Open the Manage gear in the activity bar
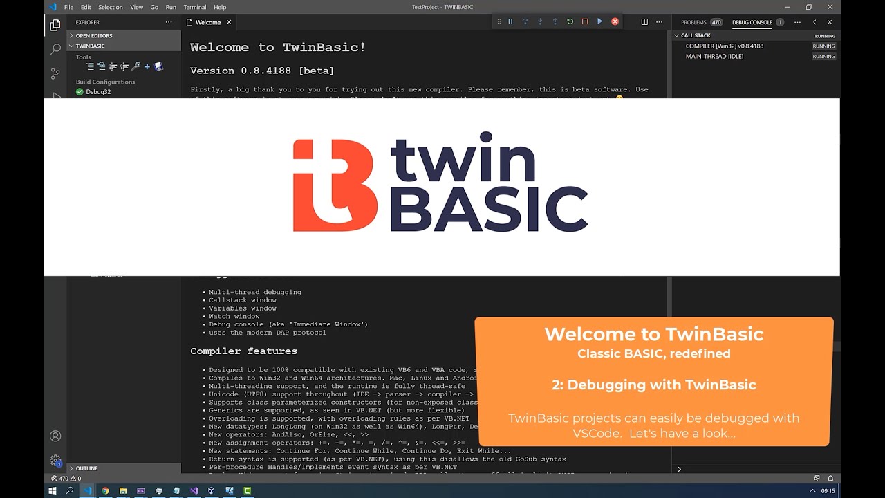The width and height of the screenshot is (885, 498). click(55, 461)
